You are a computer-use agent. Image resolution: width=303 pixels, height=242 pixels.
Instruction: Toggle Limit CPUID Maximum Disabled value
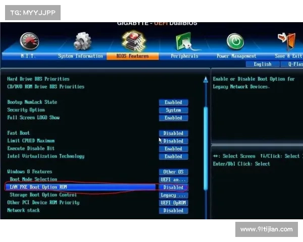point(173,141)
